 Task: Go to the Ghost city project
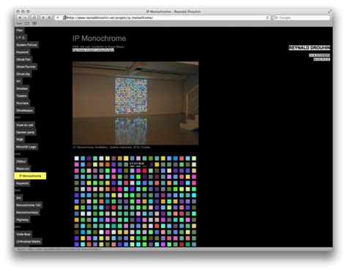tap(23, 74)
